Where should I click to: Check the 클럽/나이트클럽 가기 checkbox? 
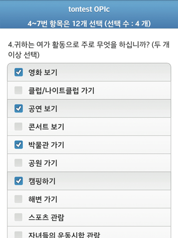(x=18, y=90)
